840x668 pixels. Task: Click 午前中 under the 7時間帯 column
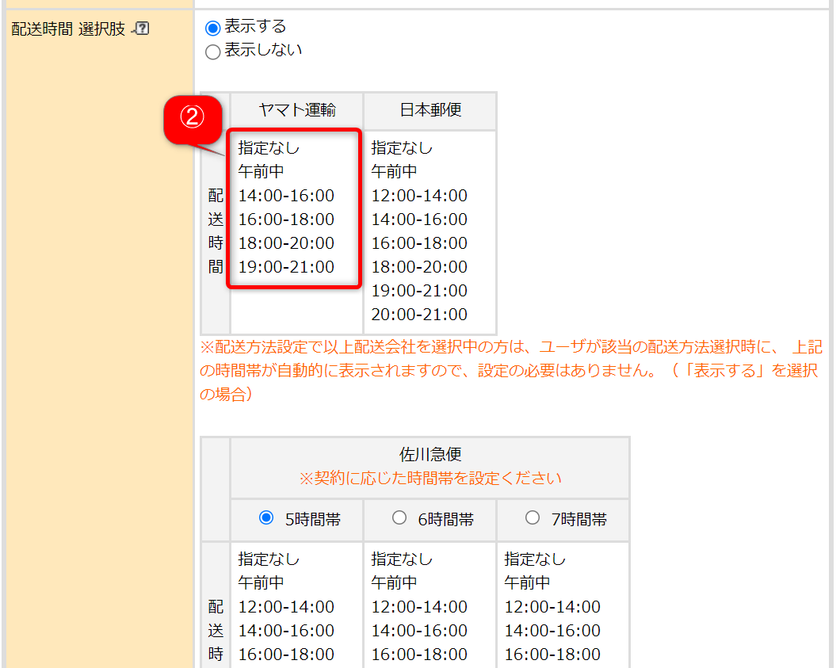(x=527, y=583)
